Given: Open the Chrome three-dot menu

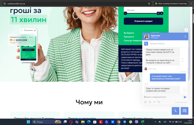Looking at the screenshot, I should click(191, 4).
